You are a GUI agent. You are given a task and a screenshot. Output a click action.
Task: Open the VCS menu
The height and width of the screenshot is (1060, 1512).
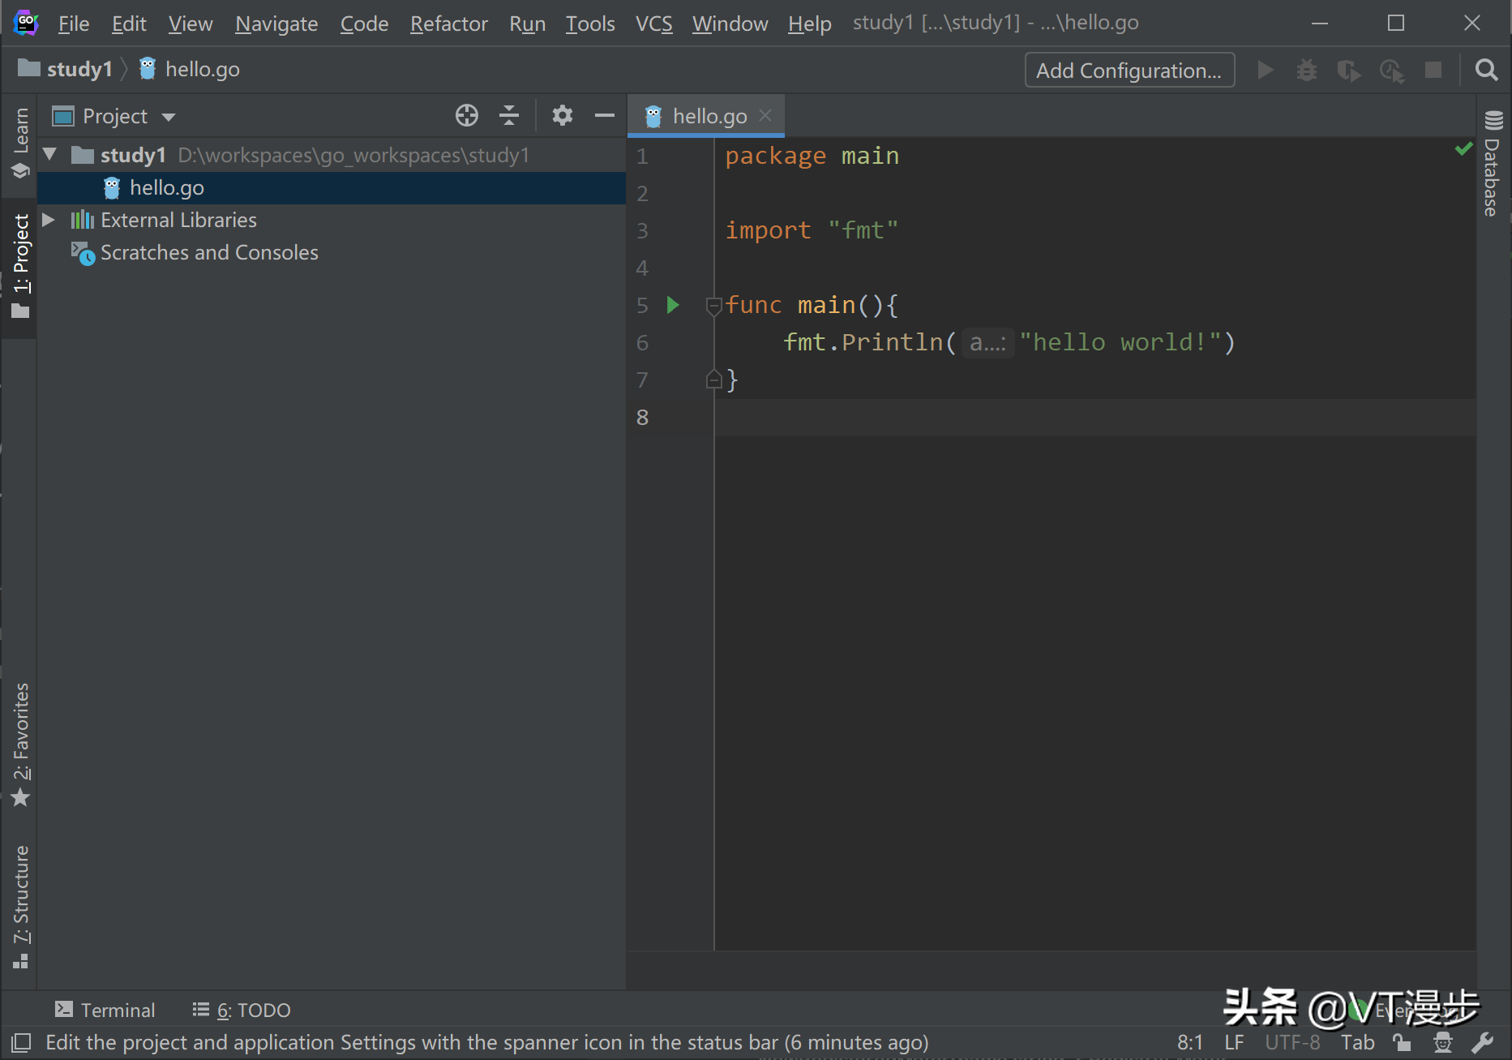pyautogui.click(x=654, y=24)
